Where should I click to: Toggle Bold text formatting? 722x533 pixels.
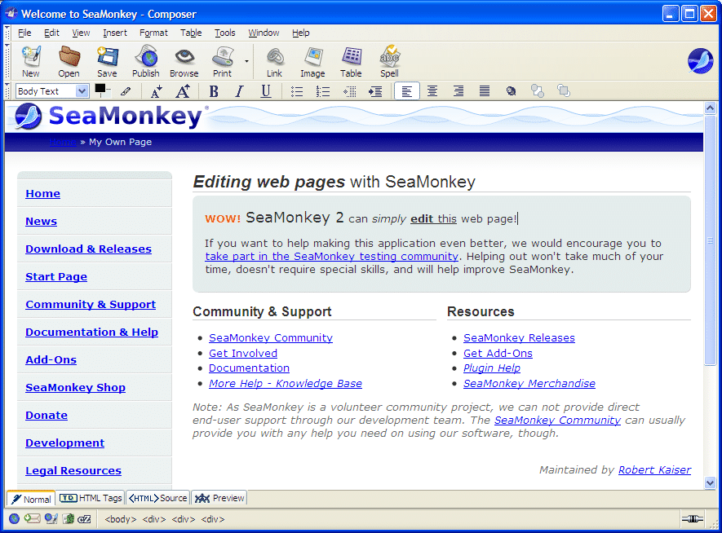[214, 91]
